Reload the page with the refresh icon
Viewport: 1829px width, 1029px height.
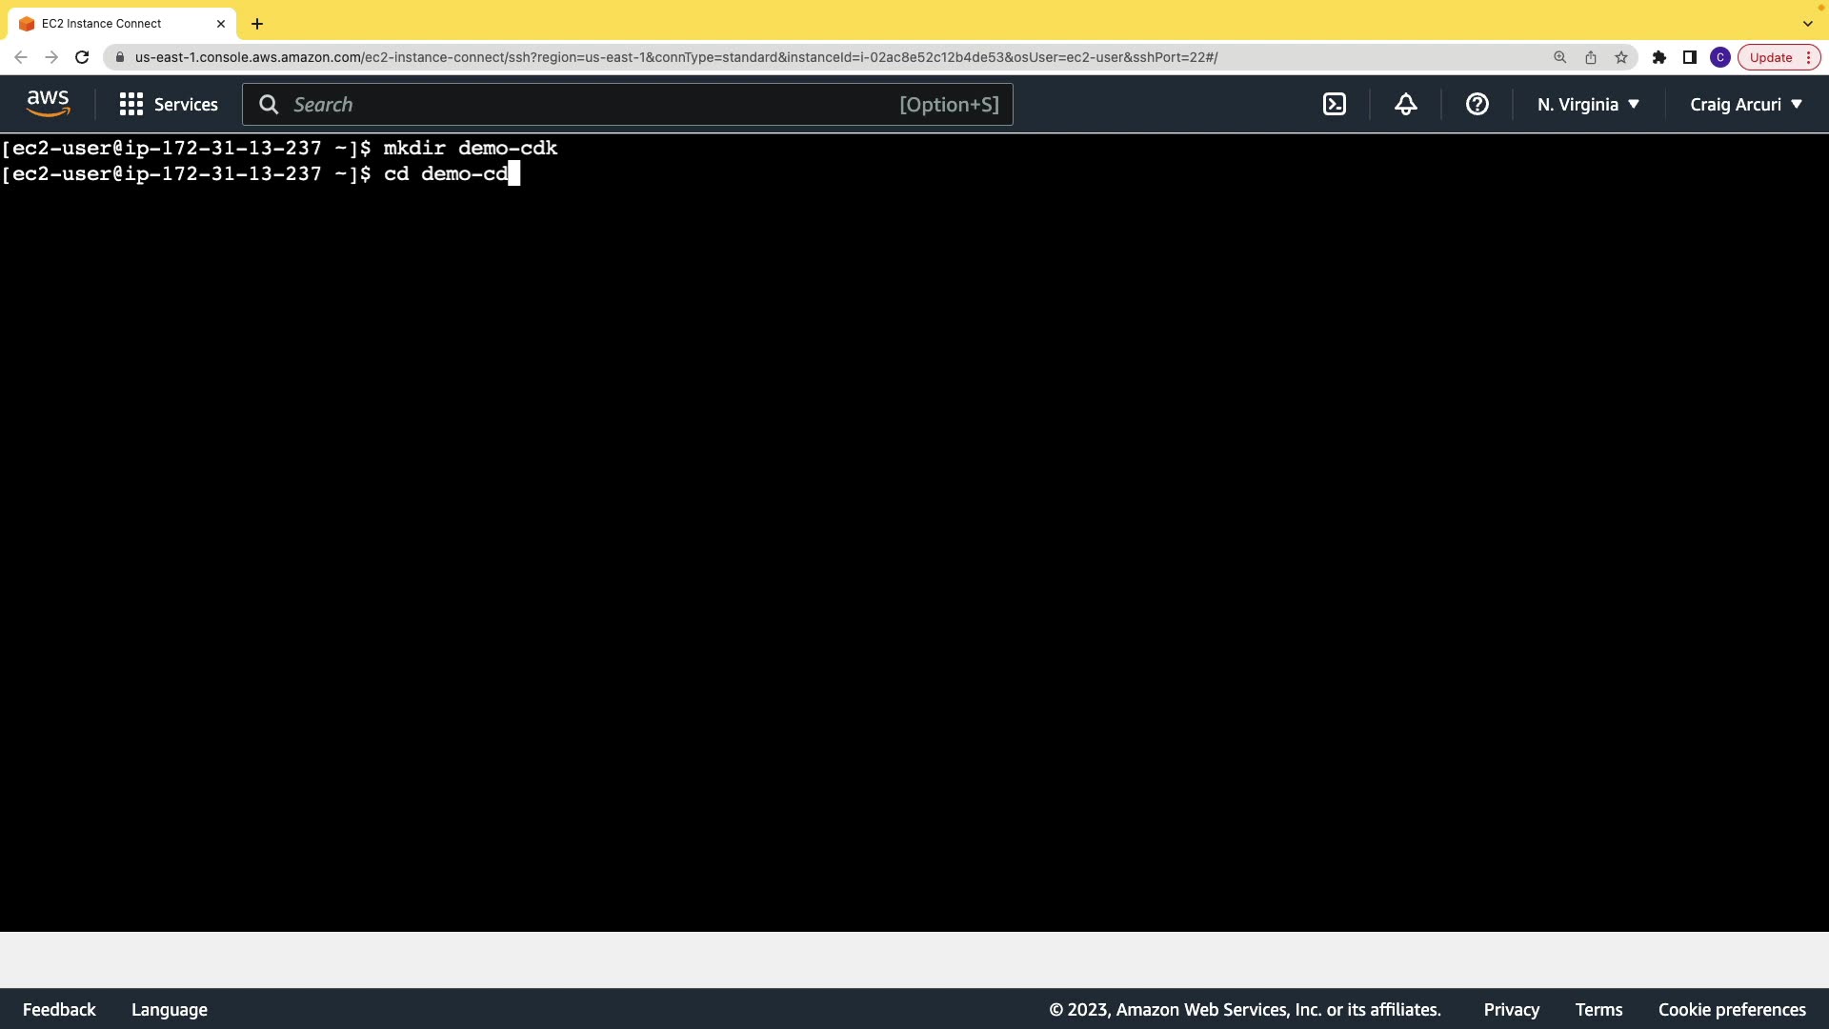point(82,57)
